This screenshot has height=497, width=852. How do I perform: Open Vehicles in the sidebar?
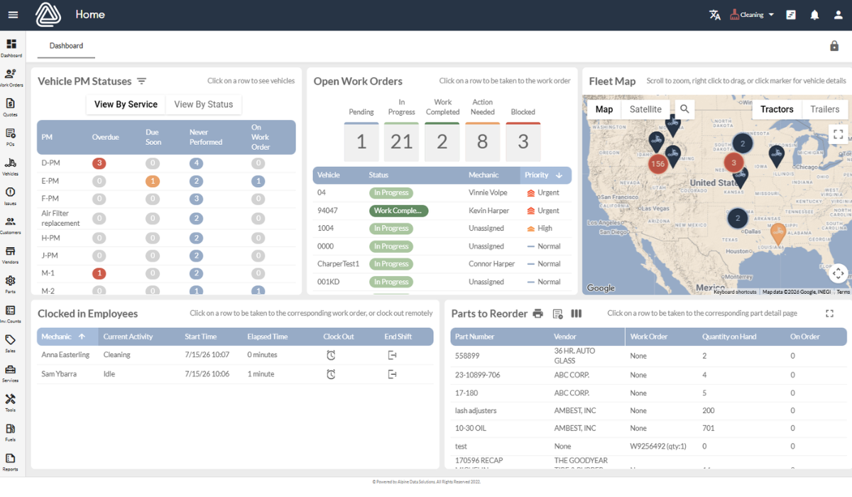[11, 167]
